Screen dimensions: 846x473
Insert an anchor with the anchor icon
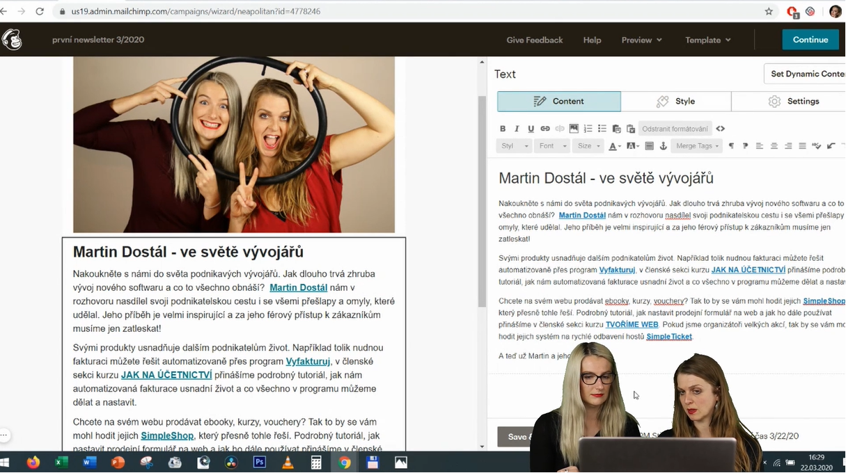click(663, 146)
